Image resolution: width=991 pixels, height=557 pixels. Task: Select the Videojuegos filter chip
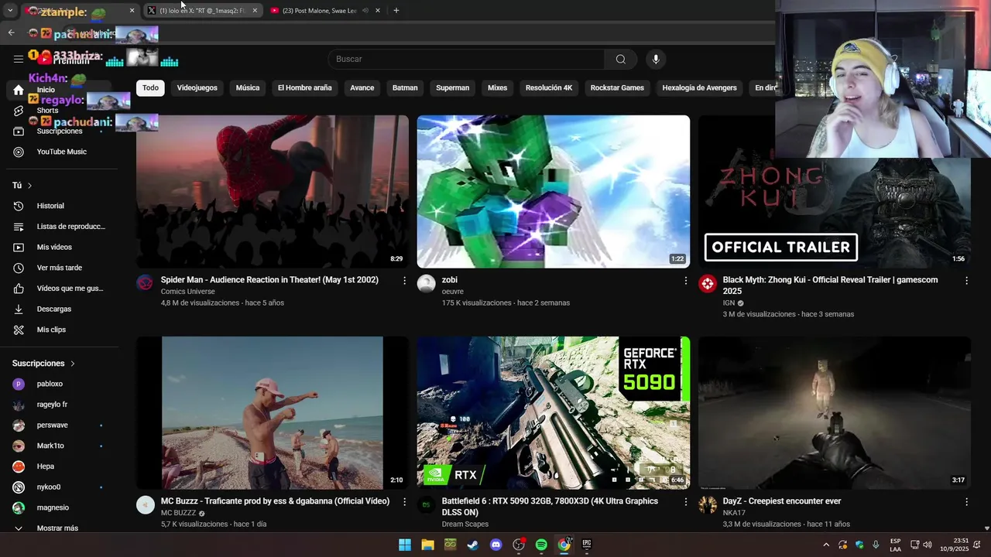(x=197, y=87)
